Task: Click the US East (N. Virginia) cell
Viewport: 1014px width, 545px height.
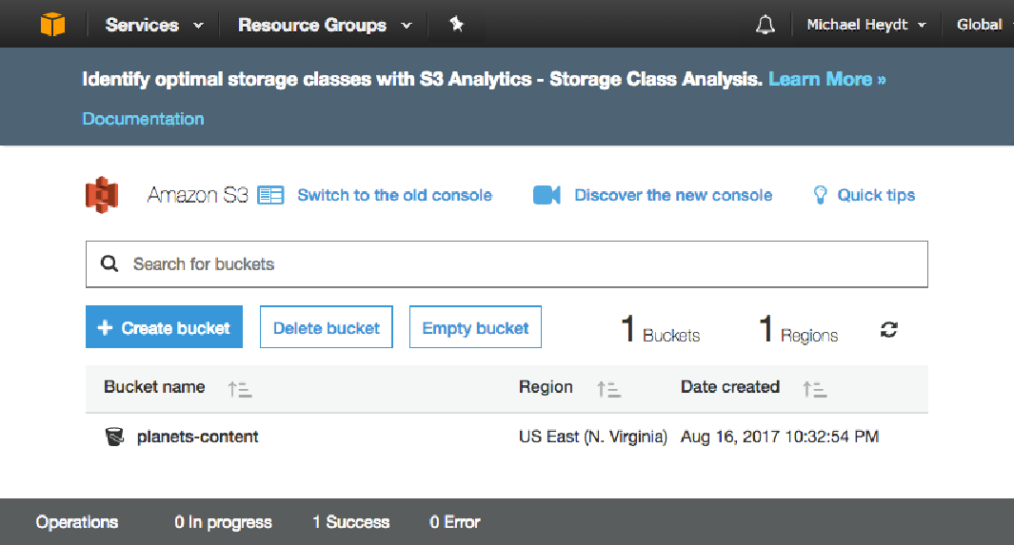Action: coord(593,437)
